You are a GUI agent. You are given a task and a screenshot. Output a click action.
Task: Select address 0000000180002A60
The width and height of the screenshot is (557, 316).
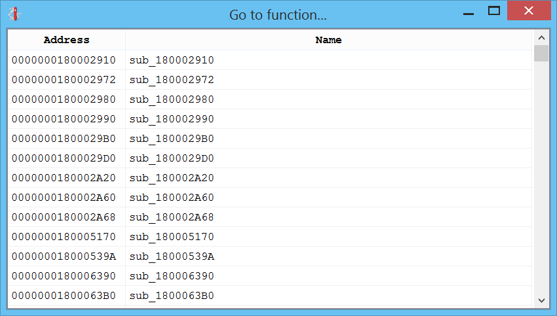64,197
